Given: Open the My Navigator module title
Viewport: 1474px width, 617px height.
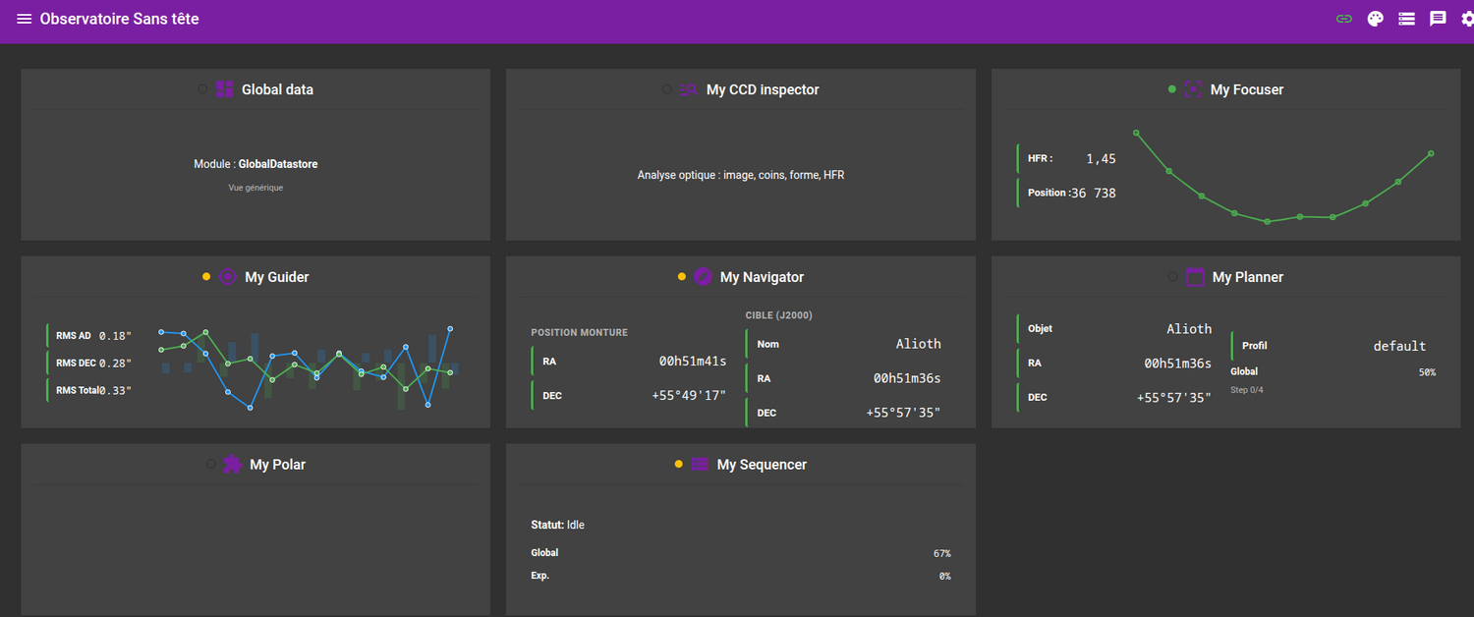Looking at the screenshot, I should 762,277.
